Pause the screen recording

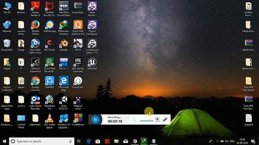pyautogui.click(x=96, y=120)
